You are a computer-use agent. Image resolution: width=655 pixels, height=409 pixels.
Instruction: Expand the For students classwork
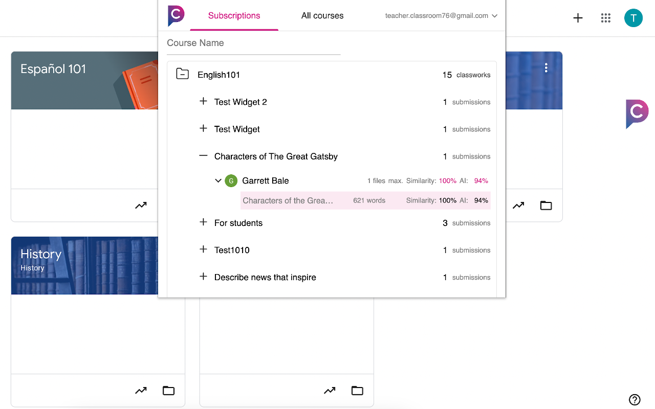click(x=203, y=222)
